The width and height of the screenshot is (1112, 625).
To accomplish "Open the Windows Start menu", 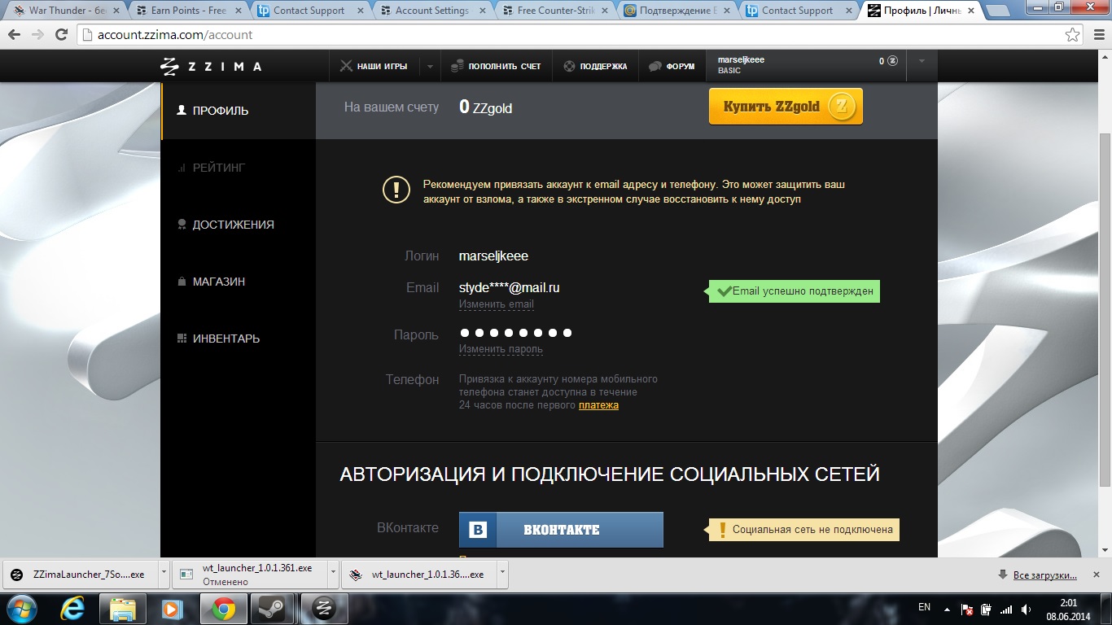I will point(20,608).
